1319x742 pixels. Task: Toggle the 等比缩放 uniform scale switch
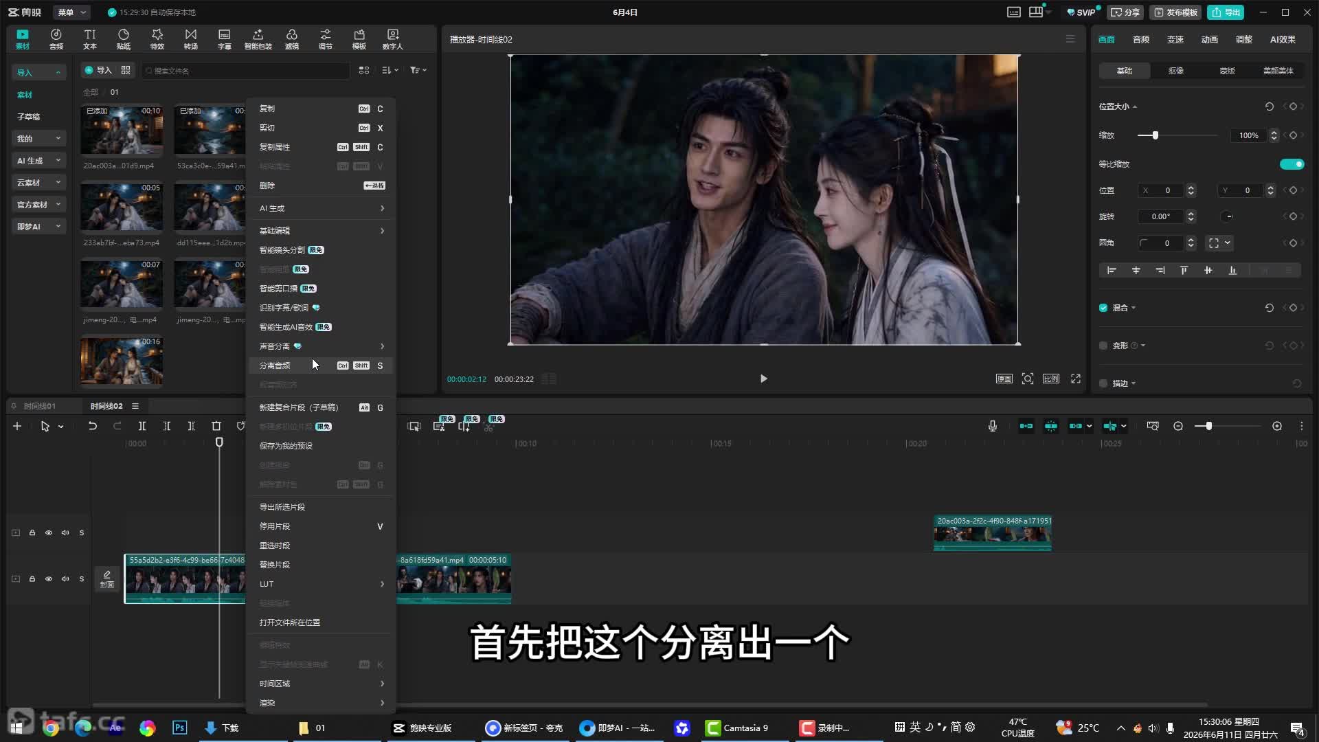[1292, 164]
